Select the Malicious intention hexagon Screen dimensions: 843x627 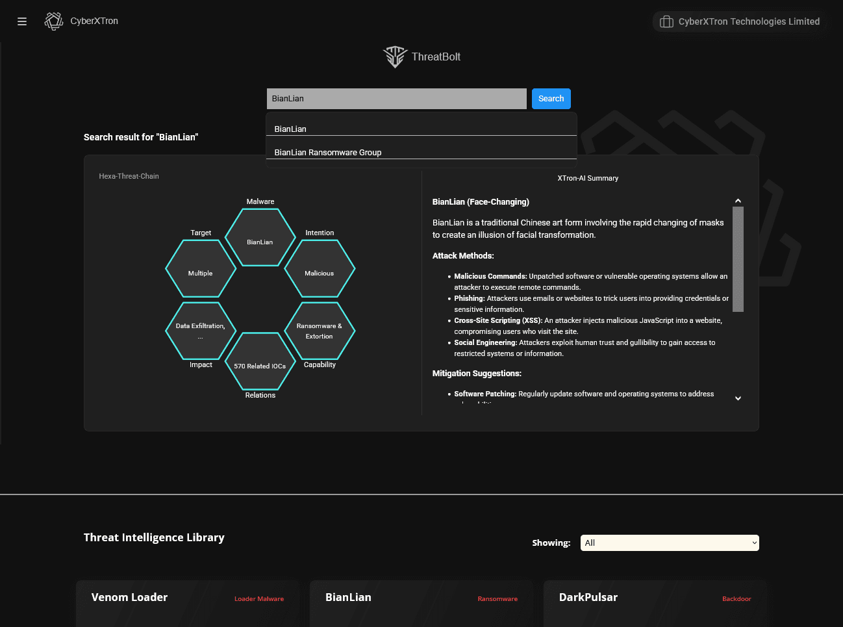click(x=320, y=268)
